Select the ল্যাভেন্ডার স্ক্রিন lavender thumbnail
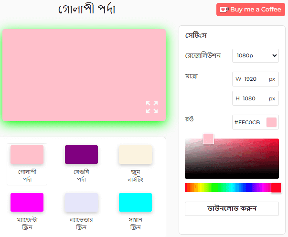 [81, 202]
